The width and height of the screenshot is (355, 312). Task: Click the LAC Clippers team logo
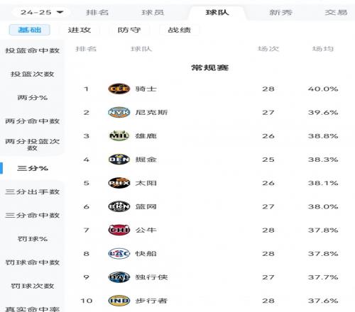[x=119, y=254]
